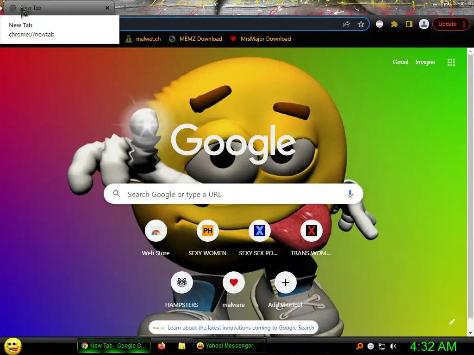
Task: Open the Google apps grid
Action: [x=451, y=62]
